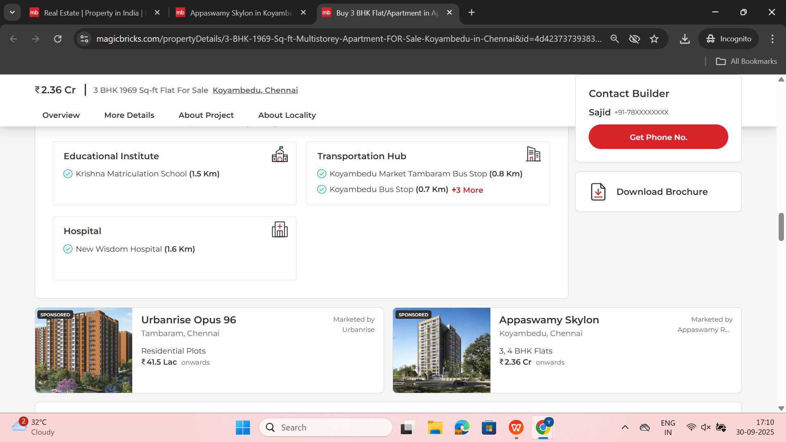The width and height of the screenshot is (786, 442).
Task: Expand the tab search dropdown arrow
Action: [12, 13]
